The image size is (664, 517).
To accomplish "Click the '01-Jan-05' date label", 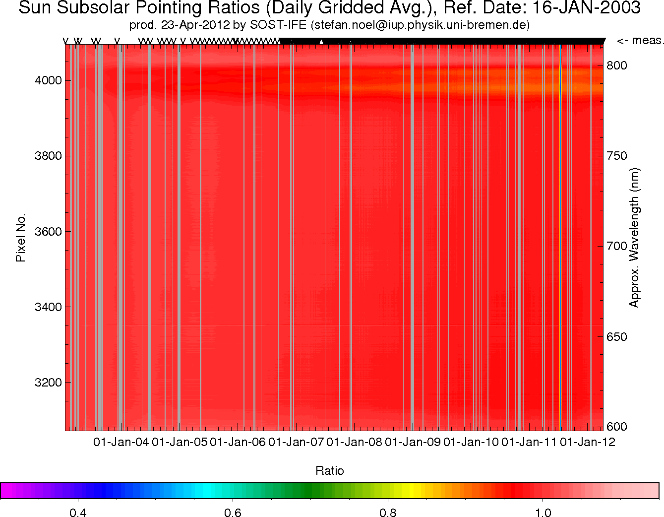I will click(180, 442).
